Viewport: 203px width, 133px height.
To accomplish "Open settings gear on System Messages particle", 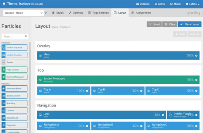I will coord(196,80).
